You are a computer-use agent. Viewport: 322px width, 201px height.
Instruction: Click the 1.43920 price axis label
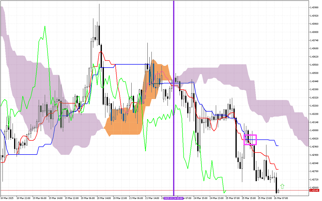(315, 16)
